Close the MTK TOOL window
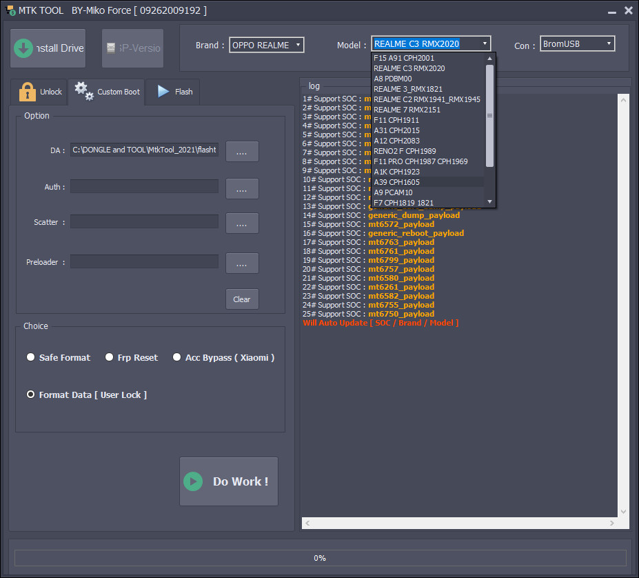Screen dimensions: 639x578 629,10
